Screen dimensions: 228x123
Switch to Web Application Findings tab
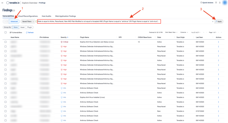65,16
